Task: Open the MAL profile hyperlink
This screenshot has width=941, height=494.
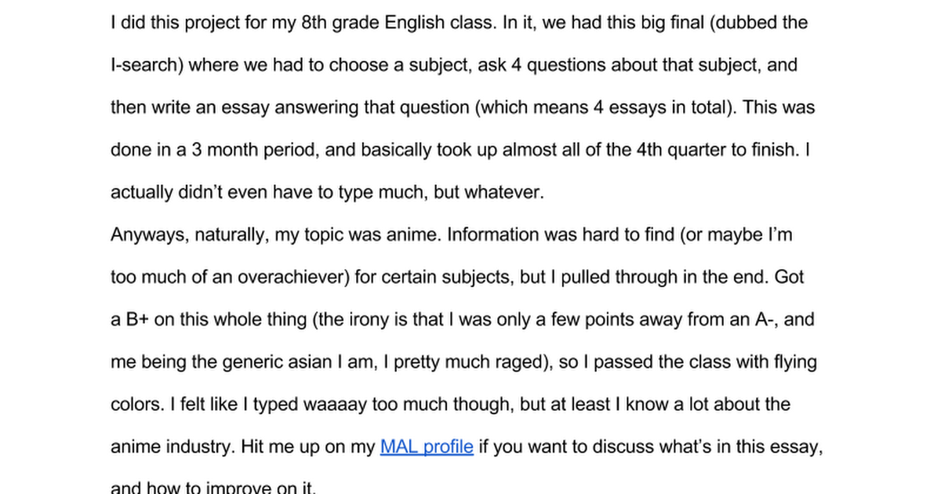Action: pyautogui.click(x=427, y=447)
